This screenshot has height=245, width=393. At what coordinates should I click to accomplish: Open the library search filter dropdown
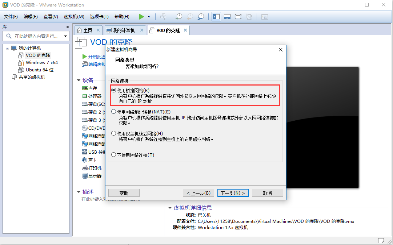[65, 36]
